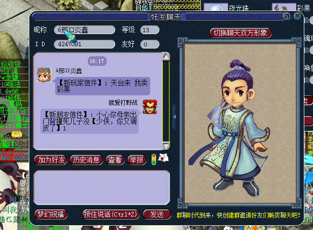313x230 pixels.
Task: Click 按住说话 (Ctrl+Z) voice button
Action: pos(110,214)
